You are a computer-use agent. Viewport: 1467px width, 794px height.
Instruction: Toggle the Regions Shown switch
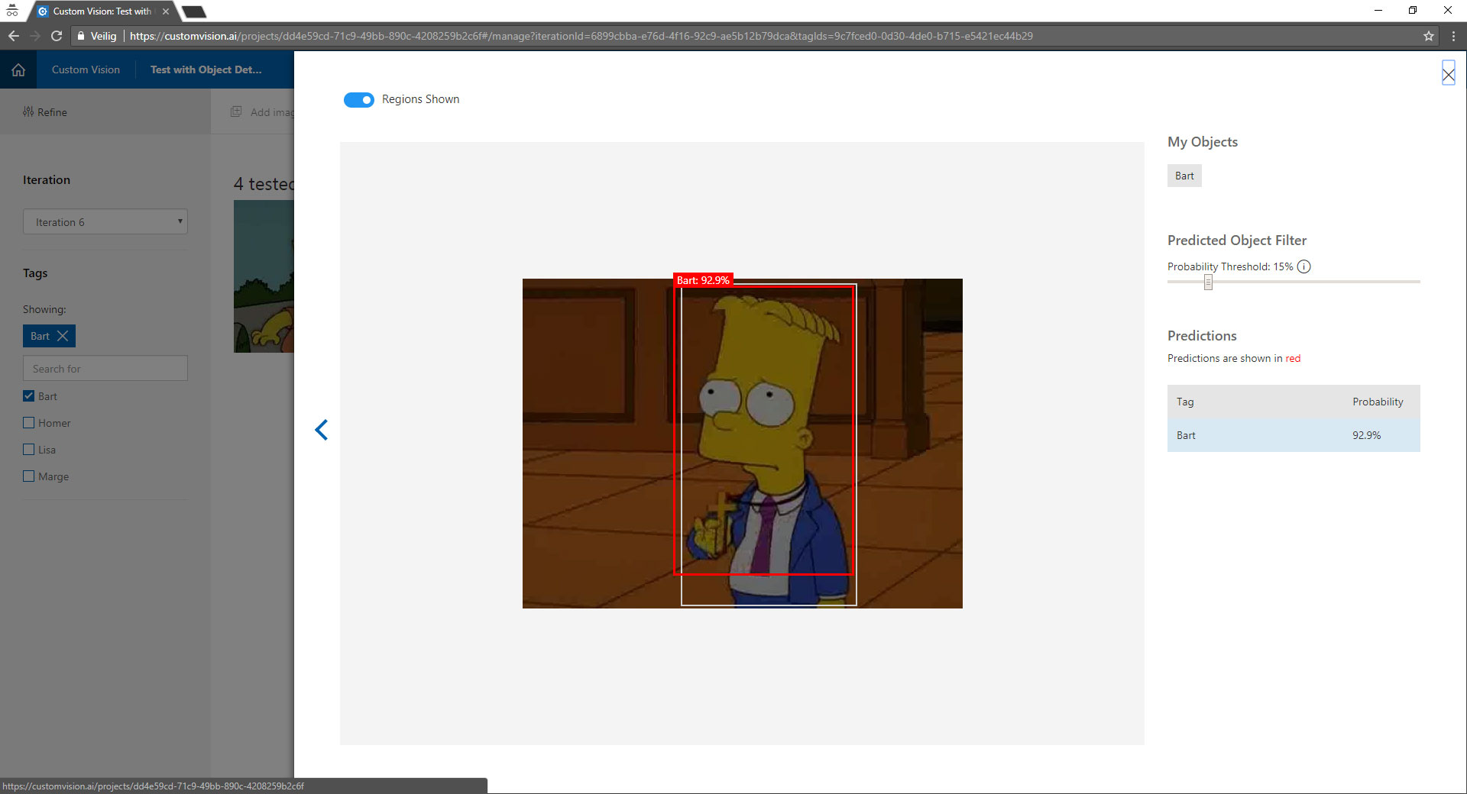click(x=359, y=100)
